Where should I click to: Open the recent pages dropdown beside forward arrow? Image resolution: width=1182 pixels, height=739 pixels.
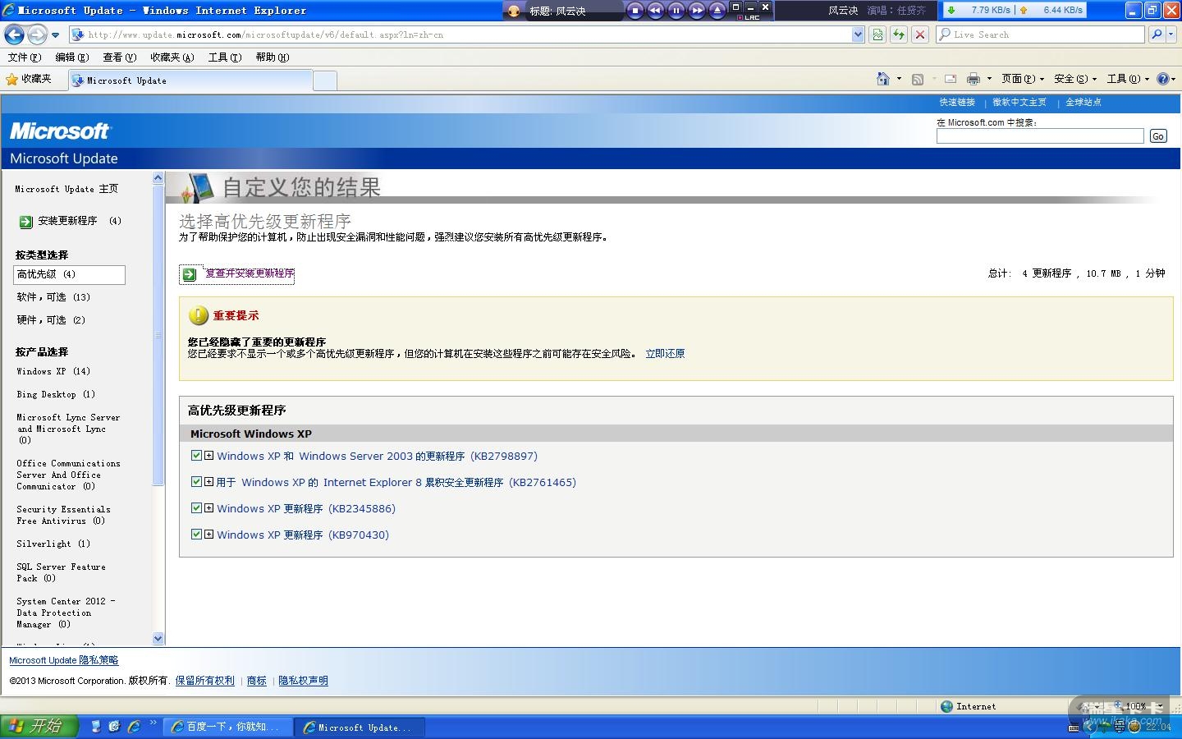point(55,35)
